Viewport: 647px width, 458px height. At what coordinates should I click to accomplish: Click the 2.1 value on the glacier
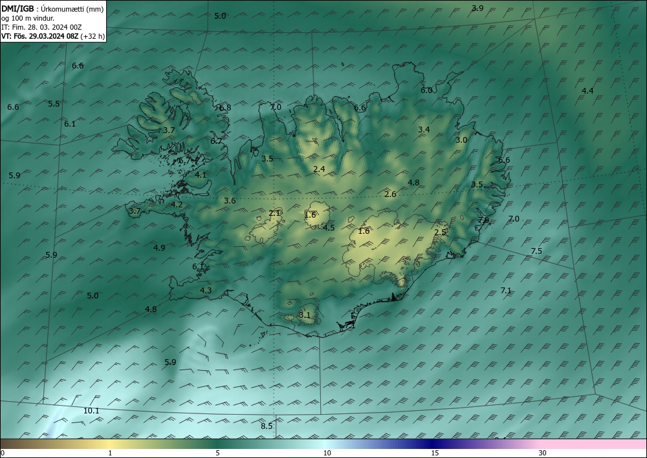(274, 213)
